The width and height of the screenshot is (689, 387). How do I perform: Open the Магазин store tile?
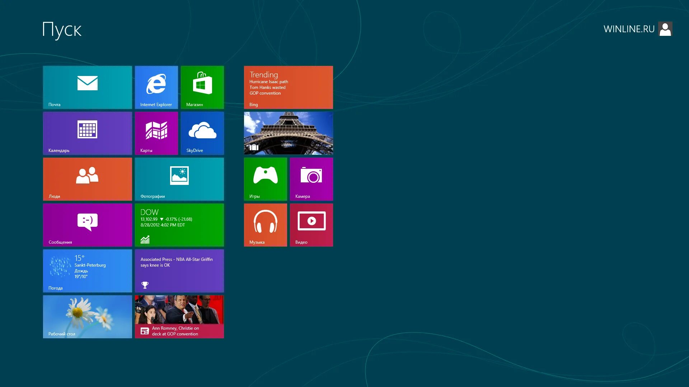[x=202, y=87]
